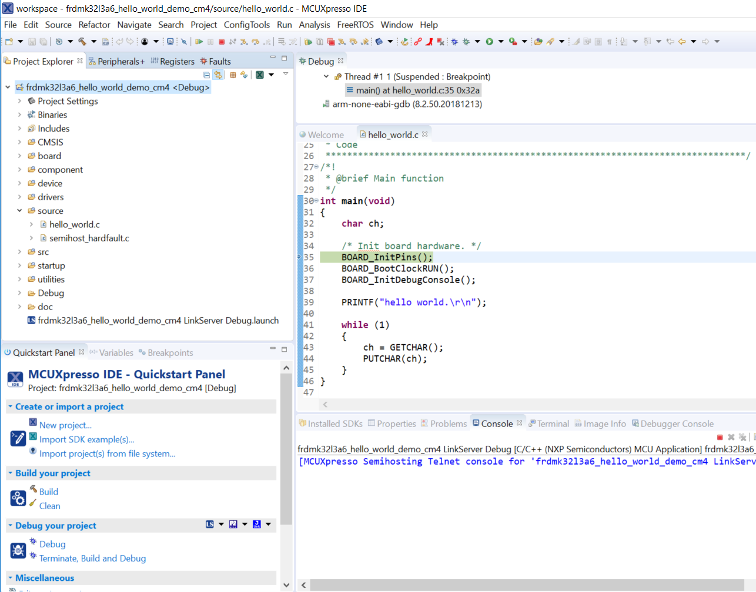This screenshot has height=592, width=756.
Task: Click the Resume debug icon in toolbar
Action: pyautogui.click(x=199, y=42)
